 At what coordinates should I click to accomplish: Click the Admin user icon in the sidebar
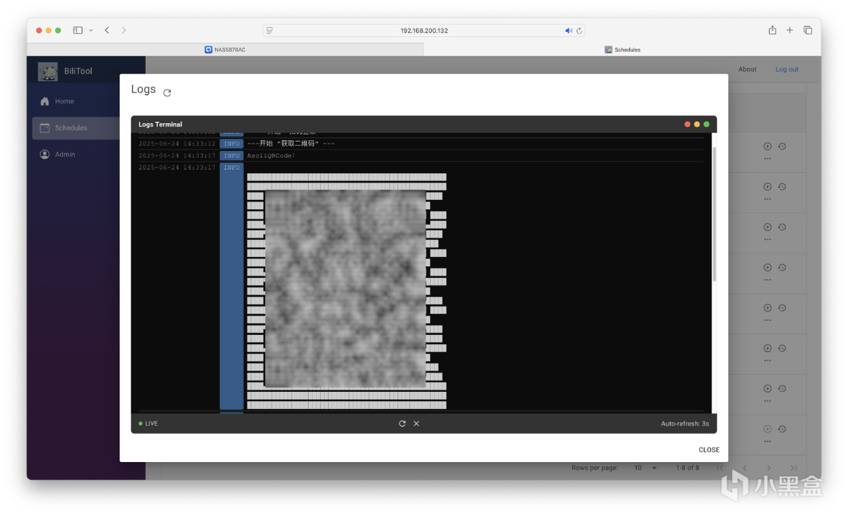point(45,154)
